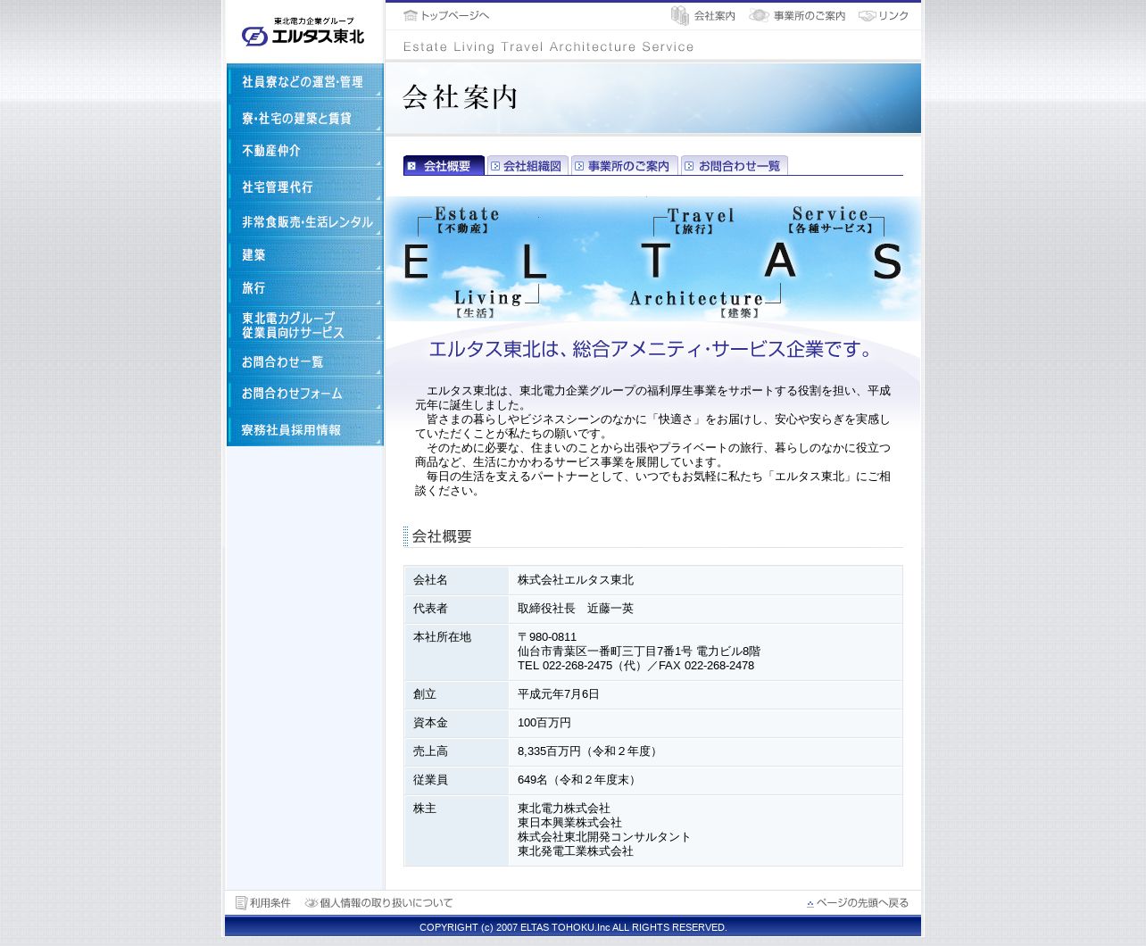Click the up-arrow icon beside ページの先頭へ戻る
This screenshot has height=946, width=1146.
pos(810,903)
